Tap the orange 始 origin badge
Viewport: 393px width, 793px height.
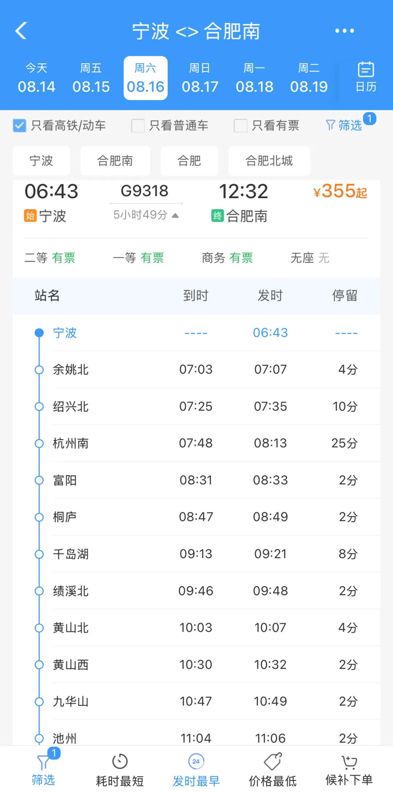pyautogui.click(x=30, y=216)
